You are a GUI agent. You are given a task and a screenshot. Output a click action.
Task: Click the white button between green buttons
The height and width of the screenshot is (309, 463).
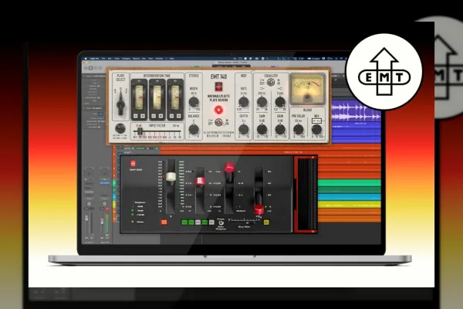click(x=198, y=222)
